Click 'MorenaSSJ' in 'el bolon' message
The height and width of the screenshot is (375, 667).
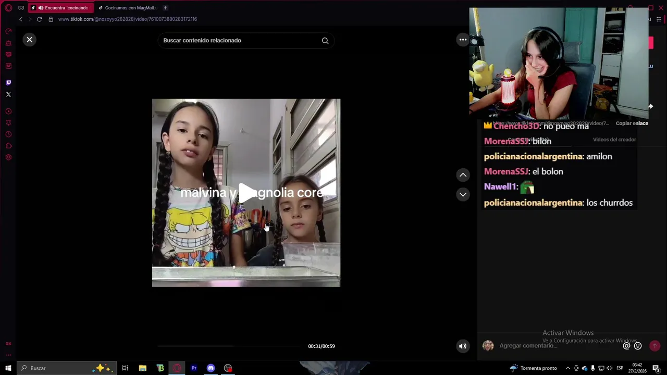point(507,171)
